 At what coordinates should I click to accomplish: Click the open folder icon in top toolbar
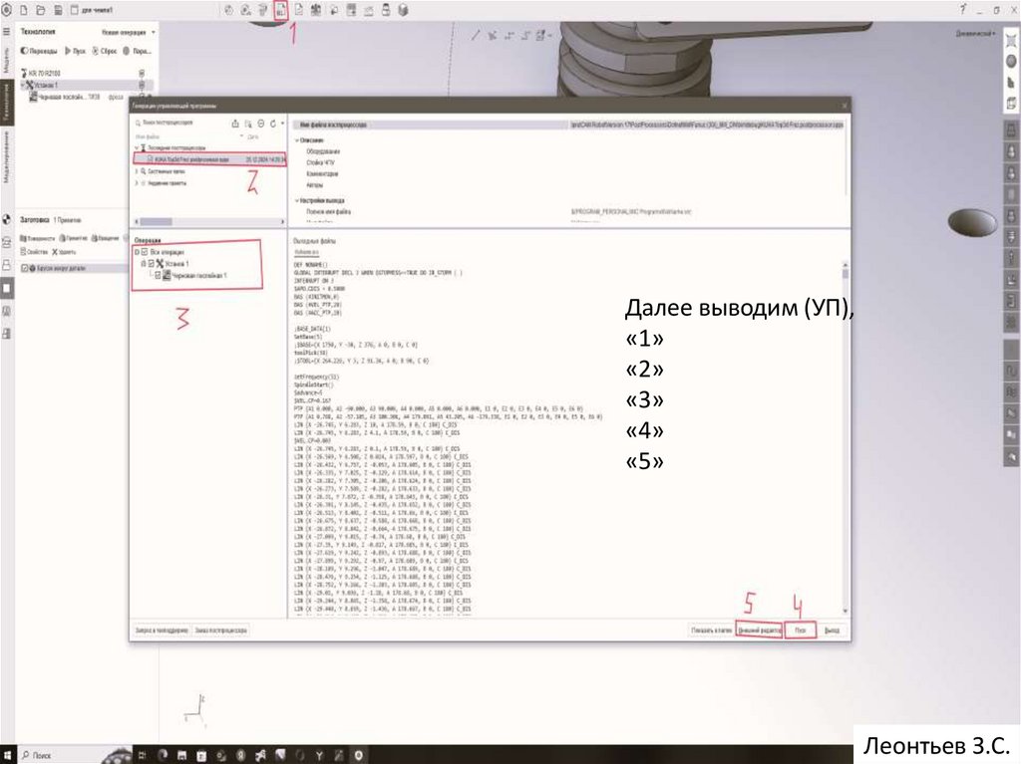coord(40,9)
